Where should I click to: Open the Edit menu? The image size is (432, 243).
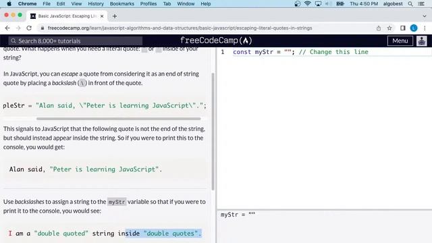point(61,3)
